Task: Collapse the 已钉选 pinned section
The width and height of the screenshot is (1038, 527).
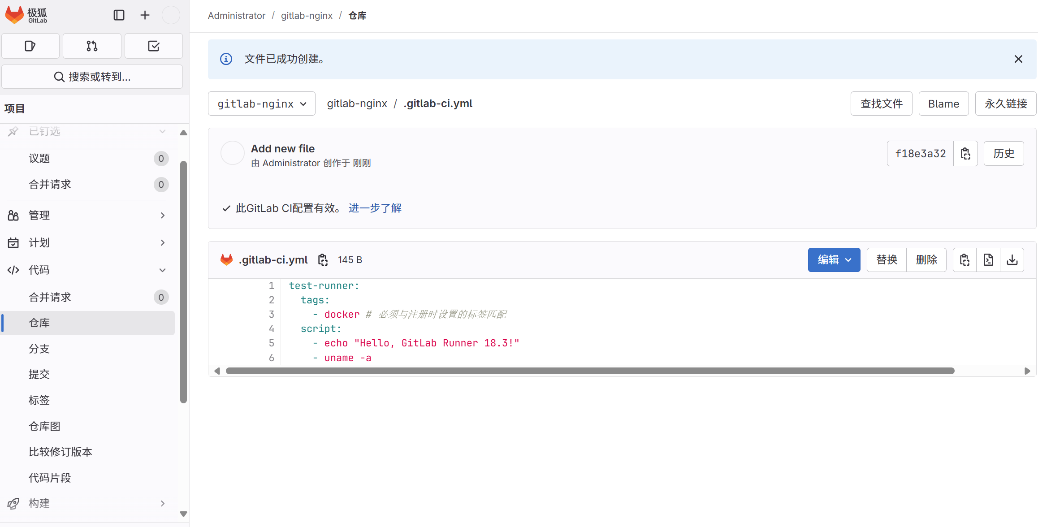Action: pyautogui.click(x=162, y=131)
